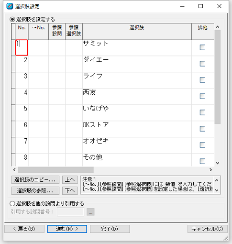Finish with 完了(D) button
Image resolution: width=232 pixels, height=244 pixels.
point(110,229)
